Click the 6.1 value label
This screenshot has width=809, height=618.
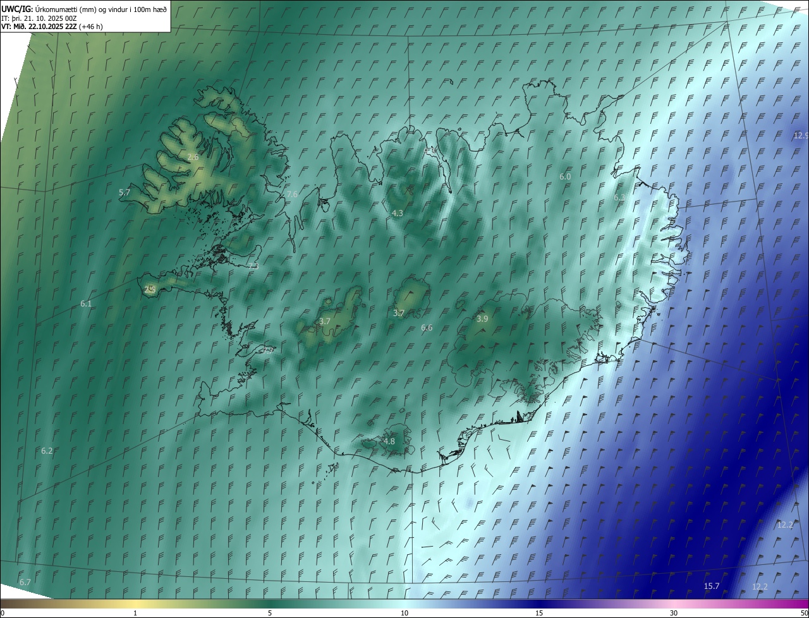[86, 303]
